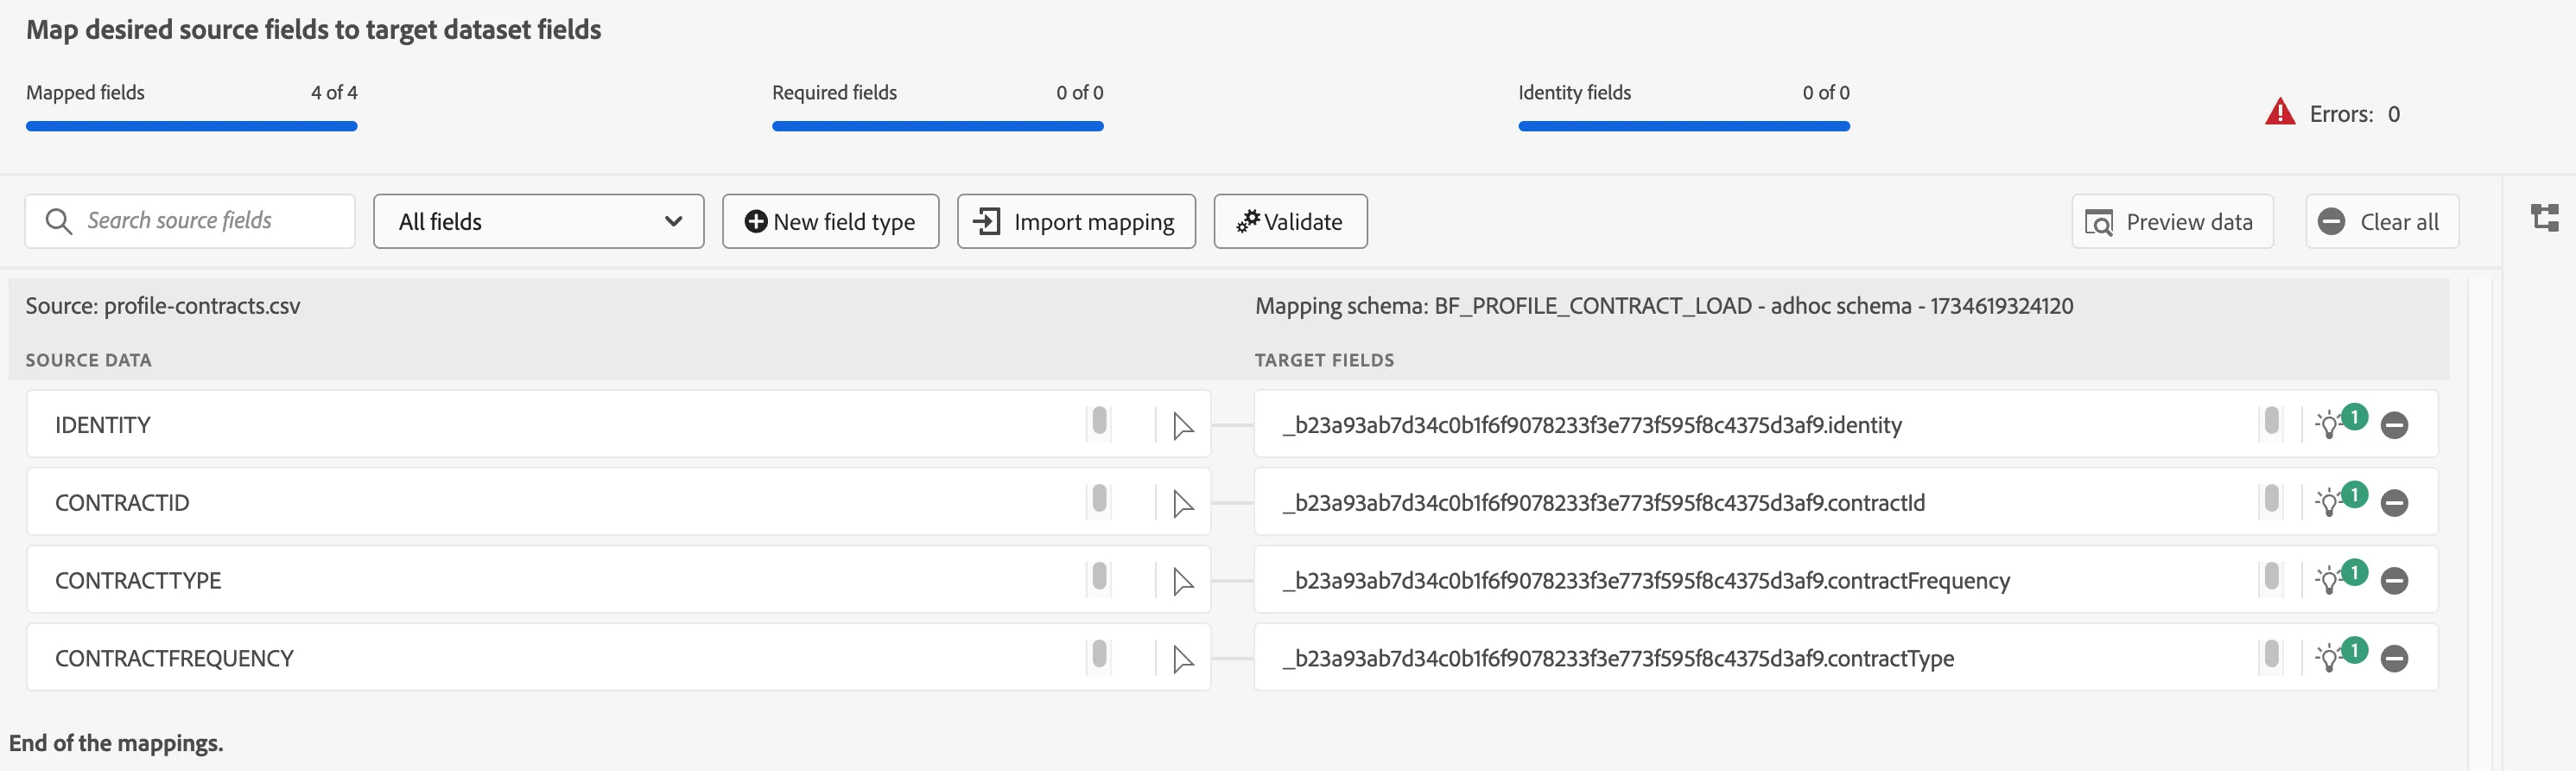
Task: Click the Import mapping button
Action: (x=1076, y=221)
